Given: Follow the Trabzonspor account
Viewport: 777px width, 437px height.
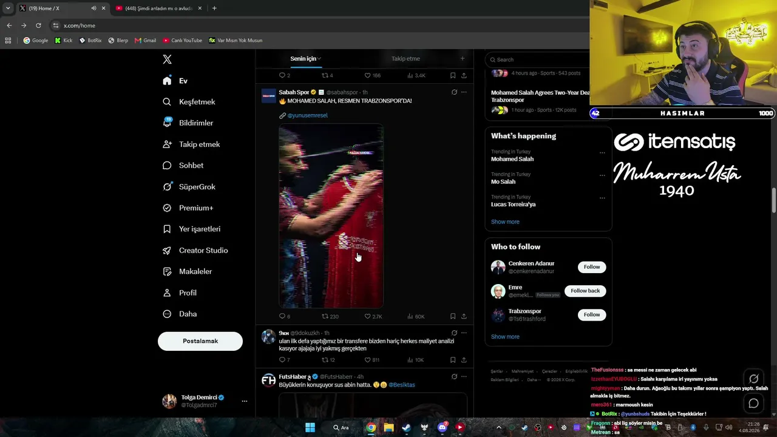Looking at the screenshot, I should (x=592, y=314).
